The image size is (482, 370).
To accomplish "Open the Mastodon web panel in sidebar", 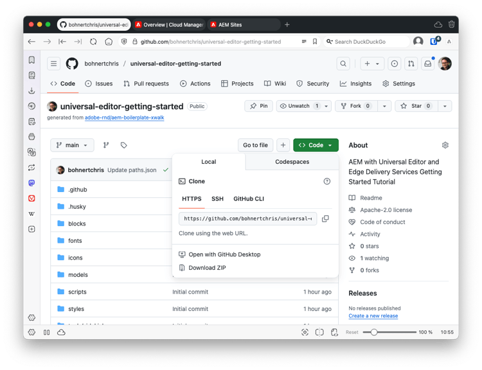I will click(x=31, y=183).
